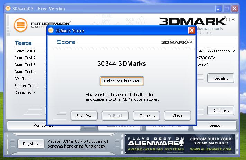Open the Online ResultBrowser
The image size is (246, 160).
pyautogui.click(x=121, y=81)
